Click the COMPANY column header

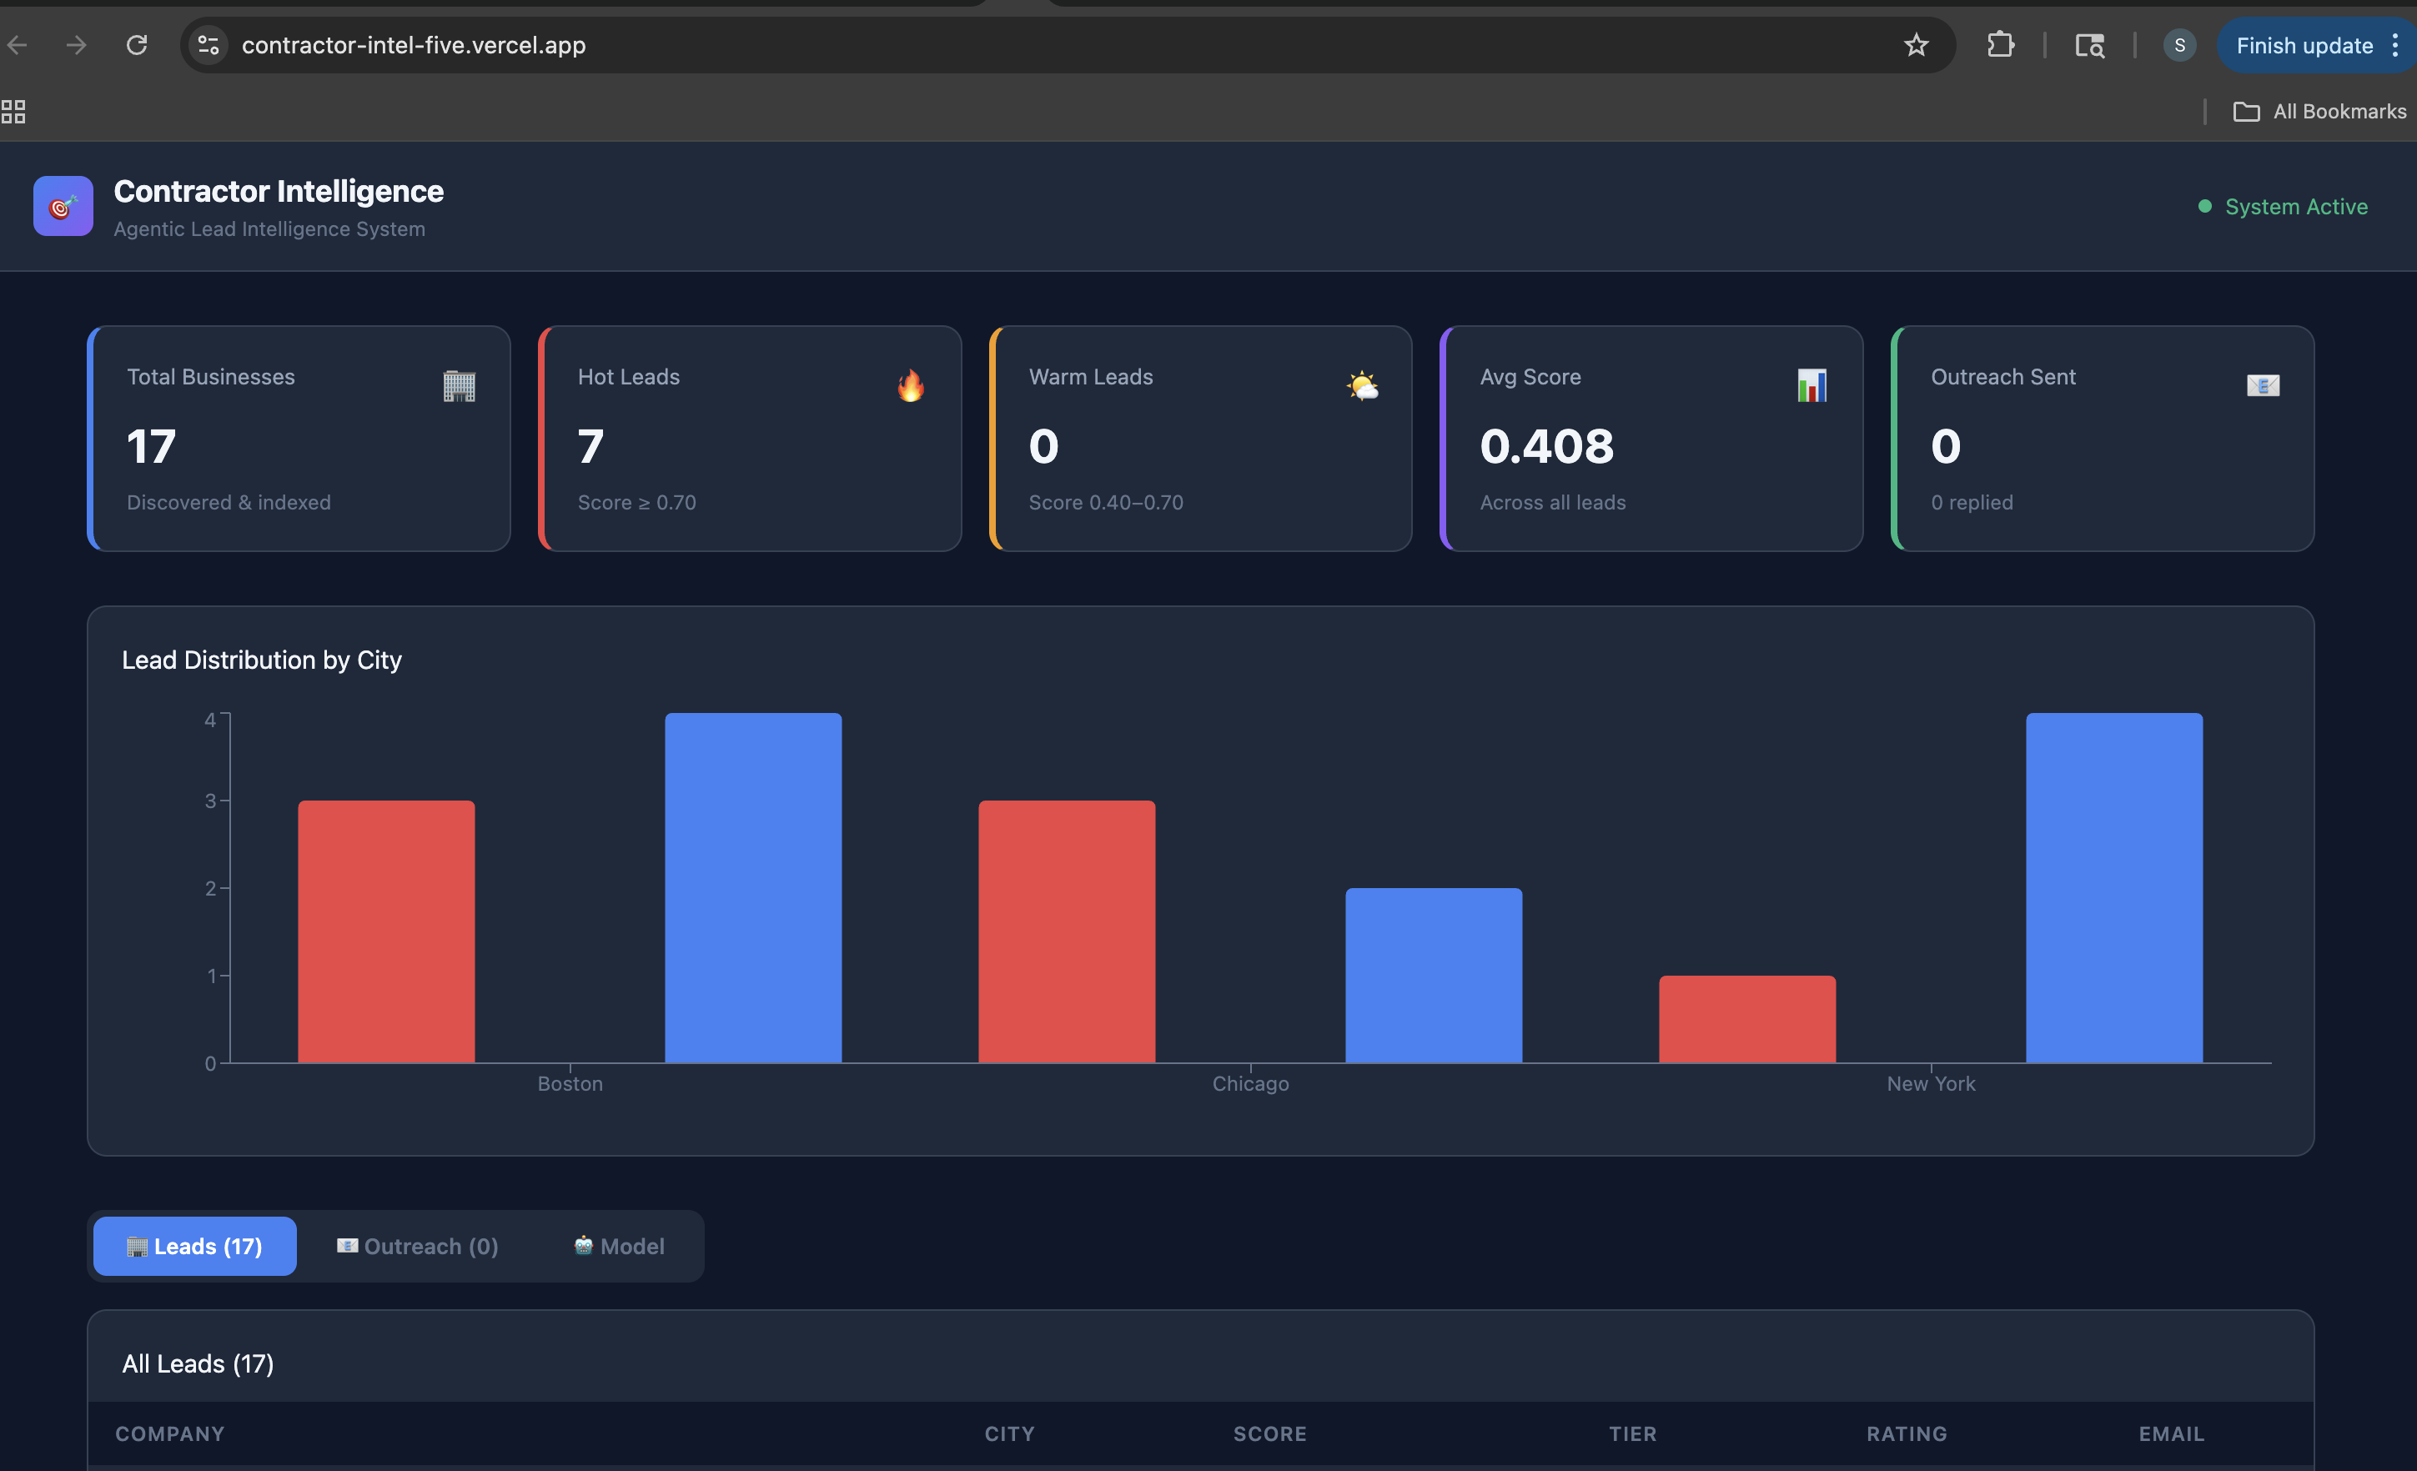coord(169,1433)
